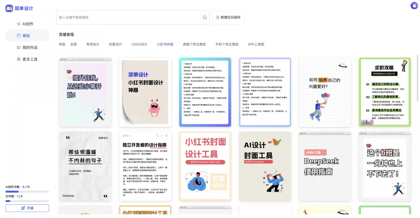The image size is (420, 218).
Task: Click the 简单设计 logo icon
Action: tap(9, 9)
